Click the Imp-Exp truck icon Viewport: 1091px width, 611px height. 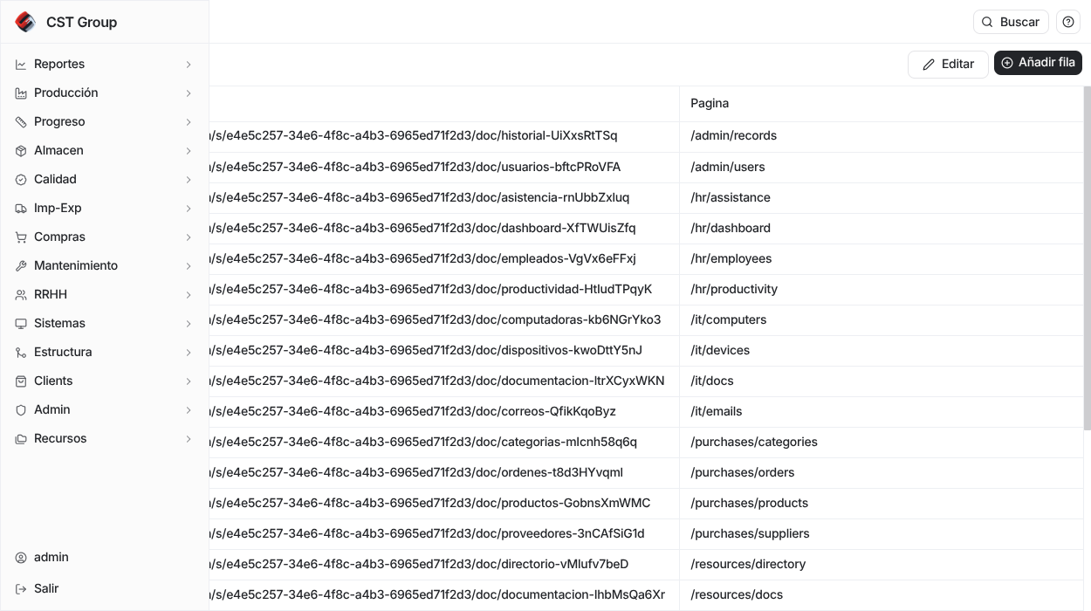point(21,209)
